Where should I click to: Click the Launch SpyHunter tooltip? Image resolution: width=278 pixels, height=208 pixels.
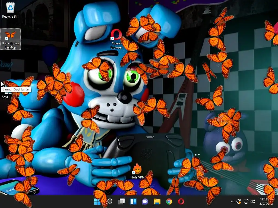point(16,89)
